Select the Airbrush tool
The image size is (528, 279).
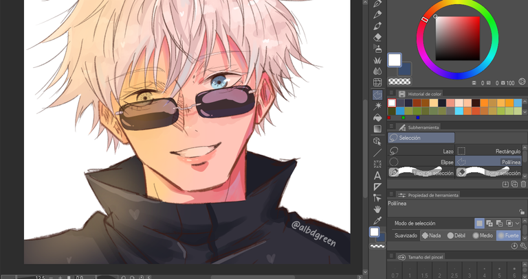[x=377, y=49]
